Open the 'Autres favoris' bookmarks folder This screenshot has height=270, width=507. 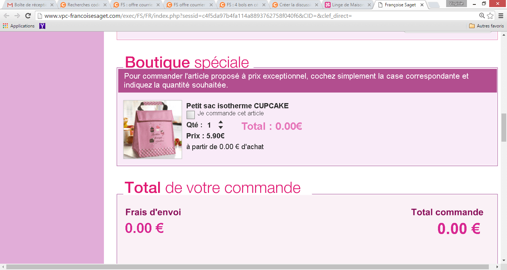pos(486,26)
